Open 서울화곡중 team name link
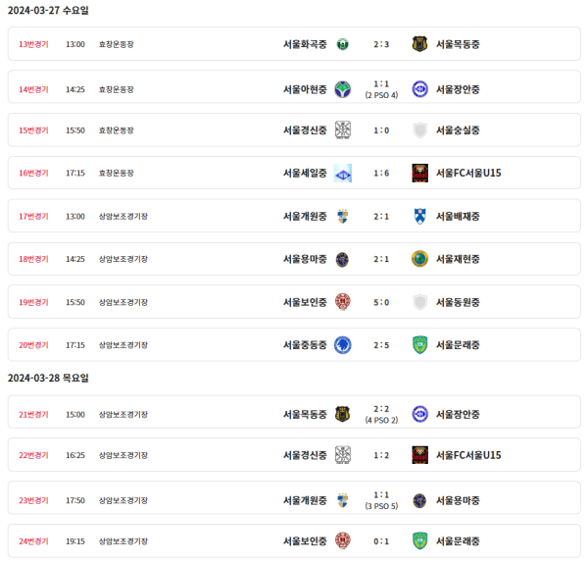 [x=305, y=44]
